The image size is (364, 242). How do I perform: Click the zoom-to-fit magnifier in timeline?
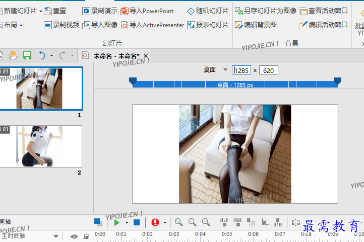(179, 222)
